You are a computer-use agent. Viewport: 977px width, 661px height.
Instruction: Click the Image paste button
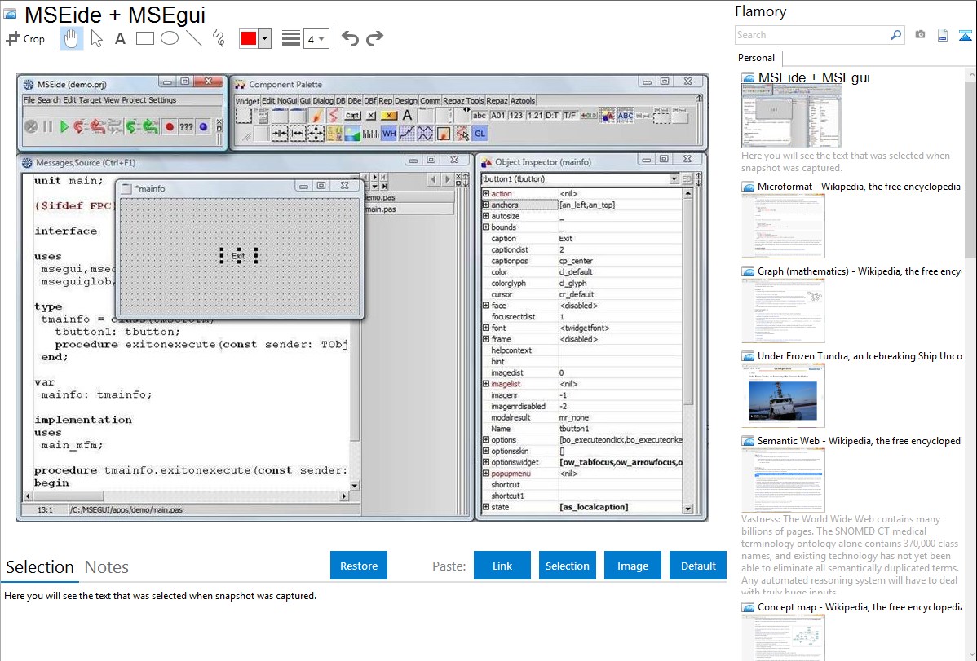tap(633, 566)
